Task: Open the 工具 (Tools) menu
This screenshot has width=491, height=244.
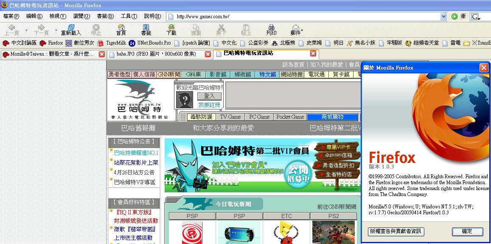Action: tap(129, 16)
